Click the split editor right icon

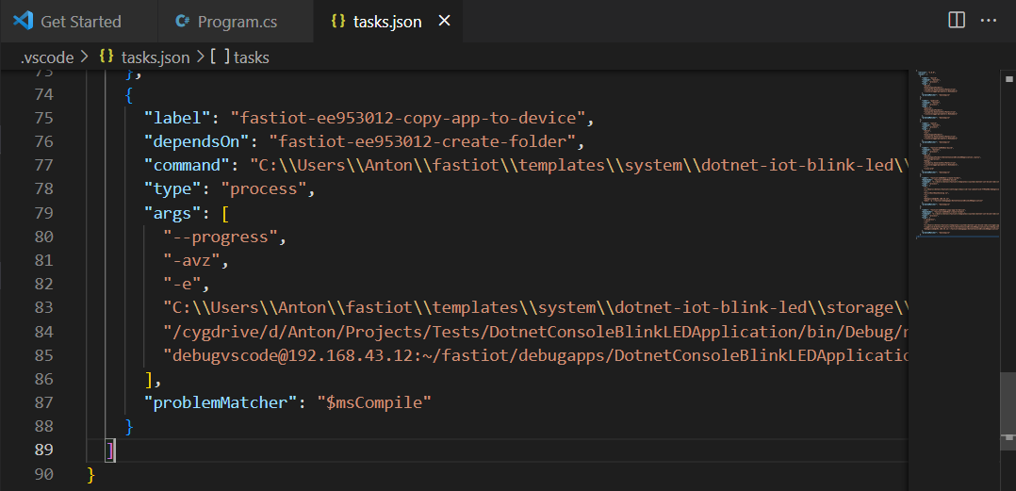click(957, 21)
